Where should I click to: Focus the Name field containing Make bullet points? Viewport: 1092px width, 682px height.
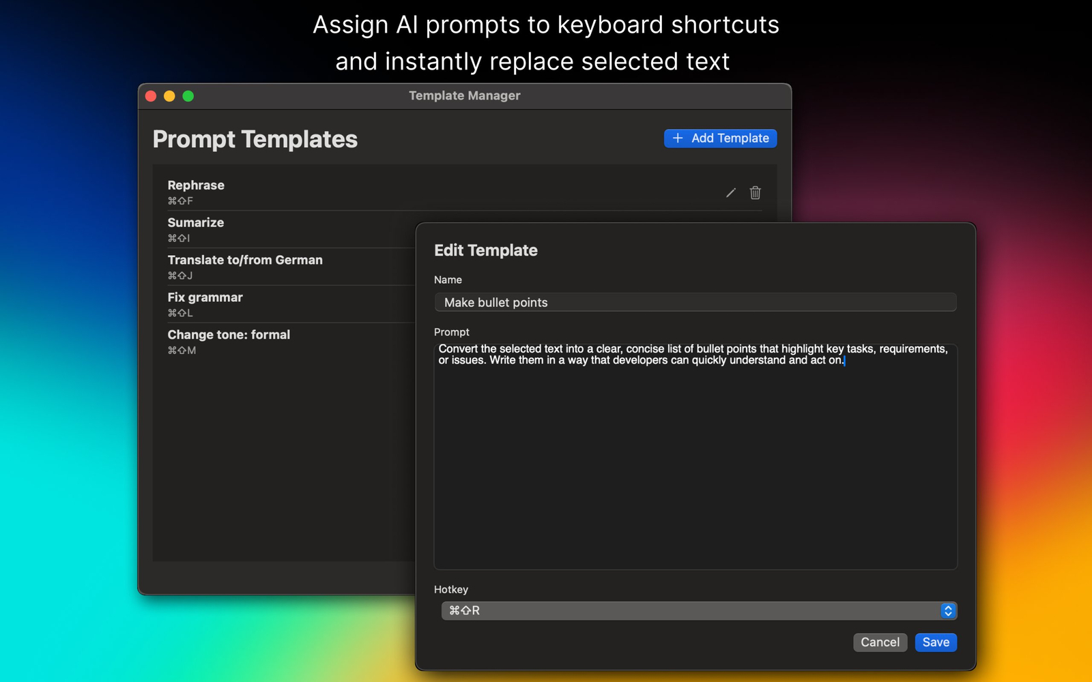click(695, 302)
